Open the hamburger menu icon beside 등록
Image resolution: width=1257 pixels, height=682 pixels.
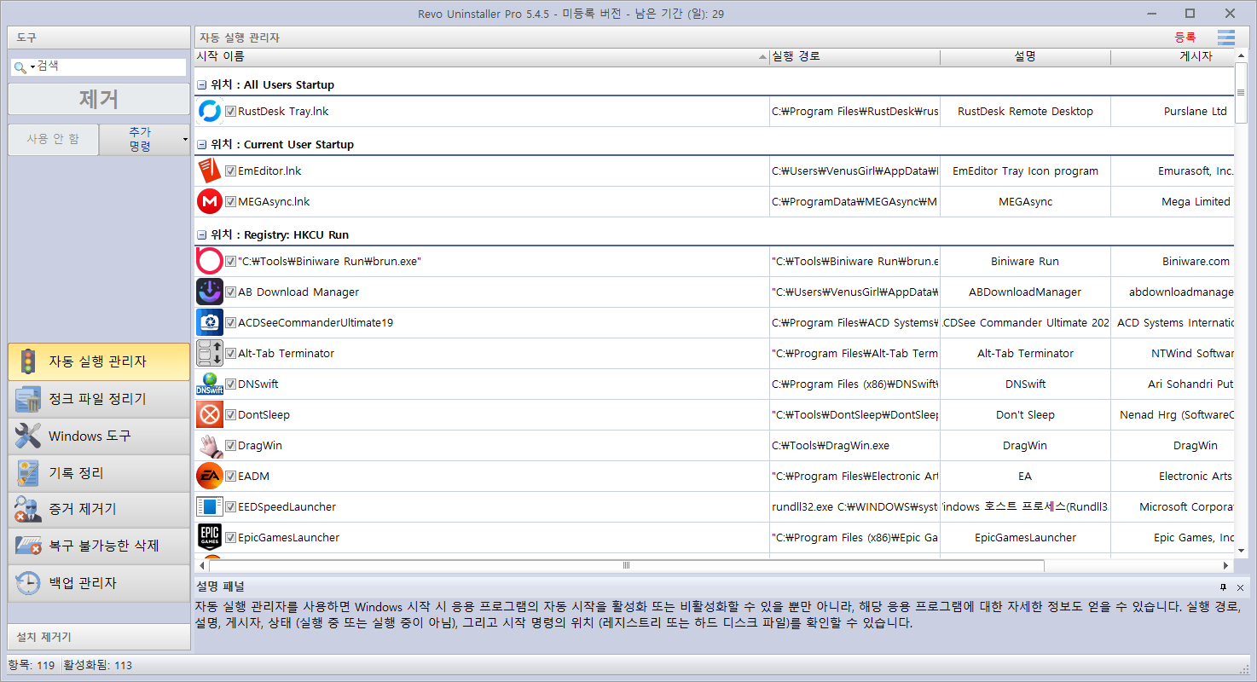coord(1226,38)
